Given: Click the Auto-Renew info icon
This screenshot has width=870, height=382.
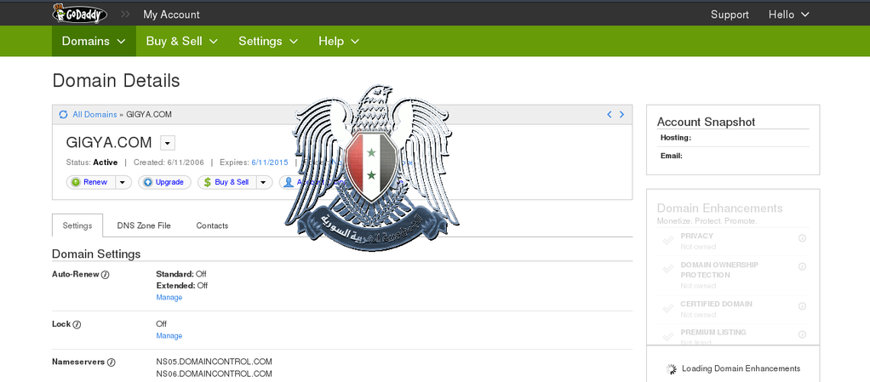Looking at the screenshot, I should pos(106,275).
